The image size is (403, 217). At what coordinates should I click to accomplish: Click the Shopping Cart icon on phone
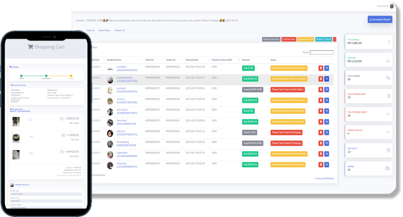(30, 47)
